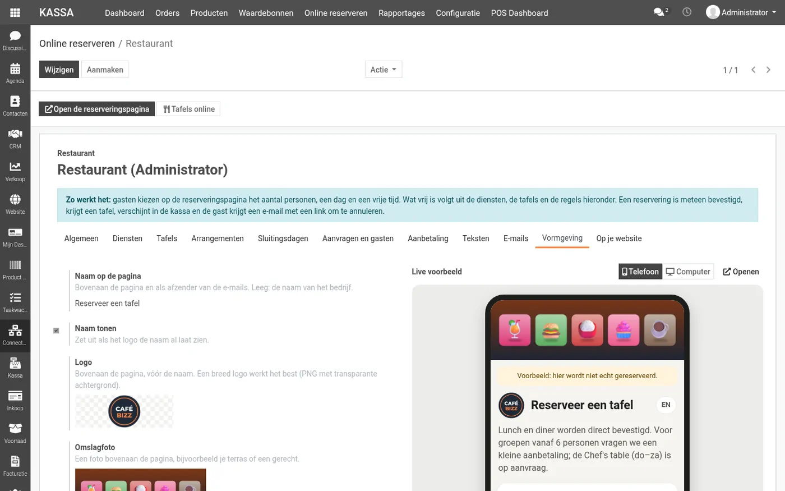Switch to the Aanbetaling tab
785x491 pixels.
click(428, 238)
